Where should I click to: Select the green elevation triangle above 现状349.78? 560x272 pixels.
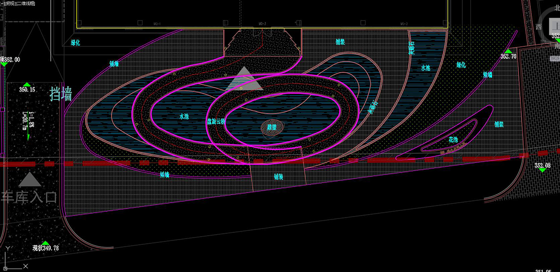point(45,242)
